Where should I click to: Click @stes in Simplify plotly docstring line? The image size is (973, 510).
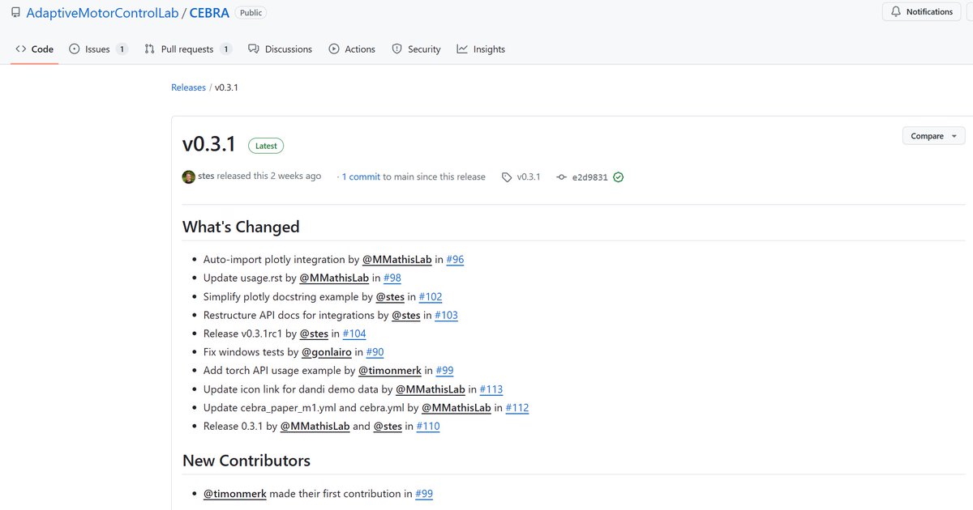(390, 297)
